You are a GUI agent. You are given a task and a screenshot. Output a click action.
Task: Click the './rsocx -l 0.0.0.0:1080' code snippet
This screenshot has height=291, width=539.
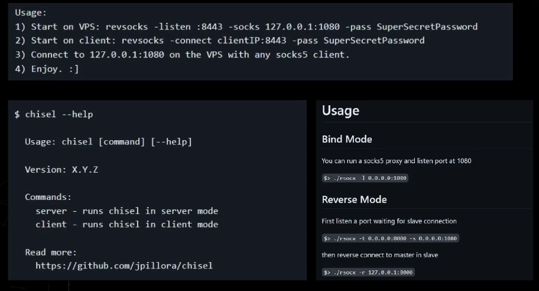pos(365,178)
